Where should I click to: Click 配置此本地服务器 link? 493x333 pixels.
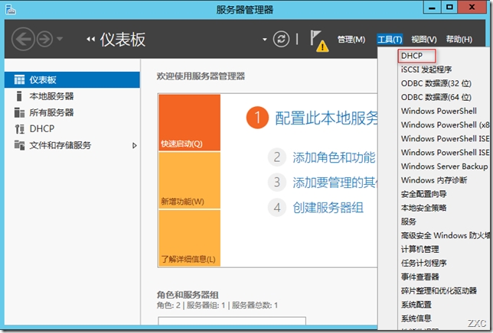(x=326, y=118)
